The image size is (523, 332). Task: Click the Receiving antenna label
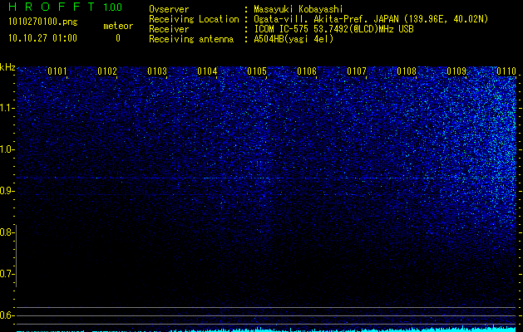point(191,39)
